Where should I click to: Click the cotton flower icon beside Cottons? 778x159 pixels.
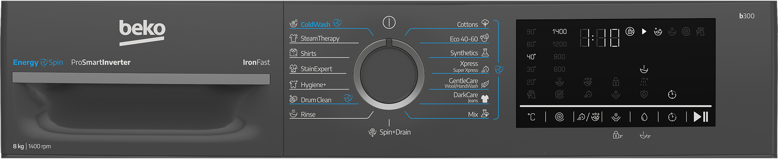485,23
